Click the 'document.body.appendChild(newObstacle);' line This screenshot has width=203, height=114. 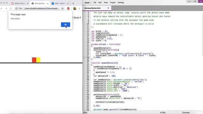pyautogui.click(x=115, y=110)
